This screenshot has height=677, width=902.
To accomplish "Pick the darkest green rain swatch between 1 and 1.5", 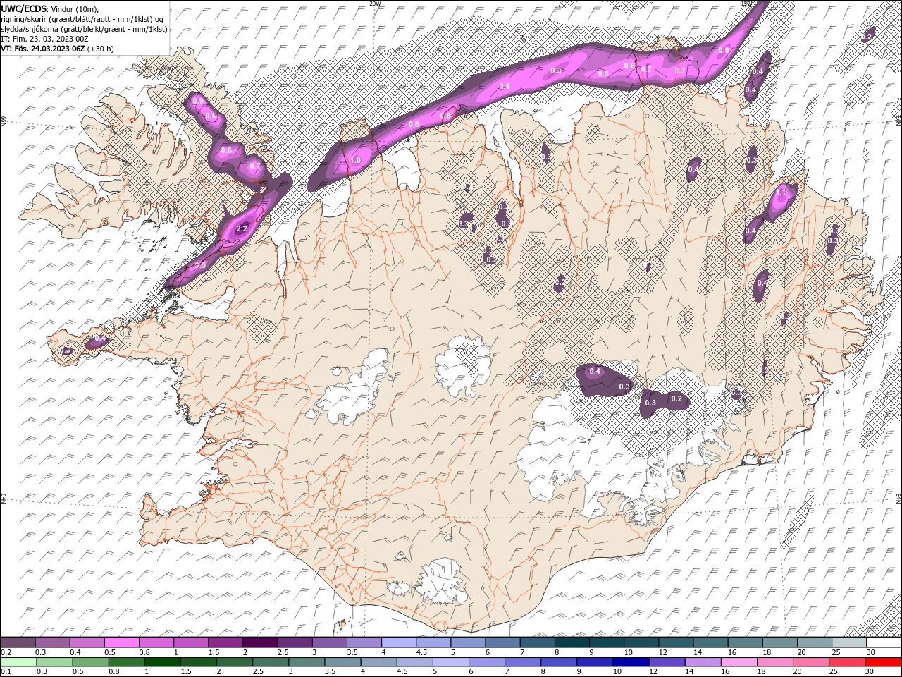I will coord(162,662).
